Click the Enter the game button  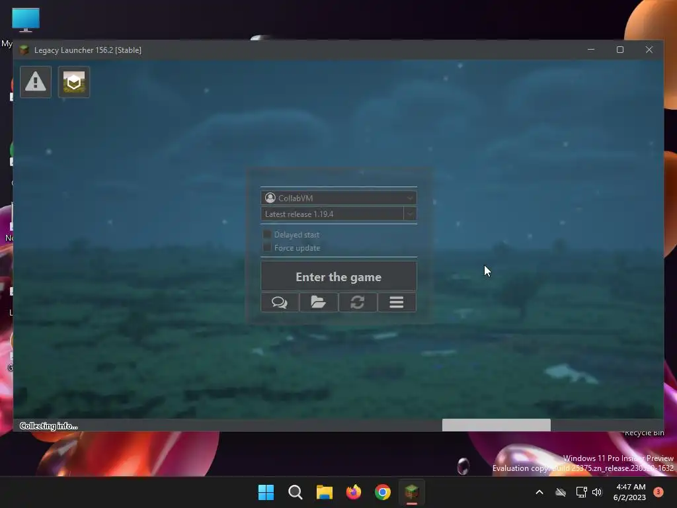click(x=339, y=276)
